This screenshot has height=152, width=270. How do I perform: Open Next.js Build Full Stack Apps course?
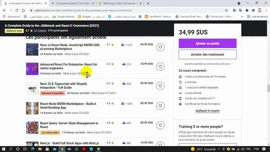coord(69,143)
